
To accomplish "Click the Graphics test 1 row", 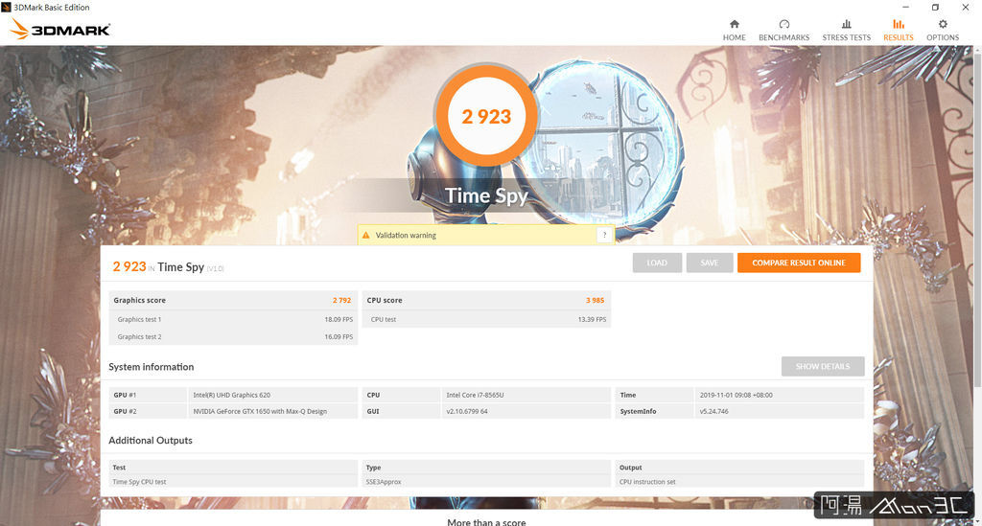I will point(233,319).
